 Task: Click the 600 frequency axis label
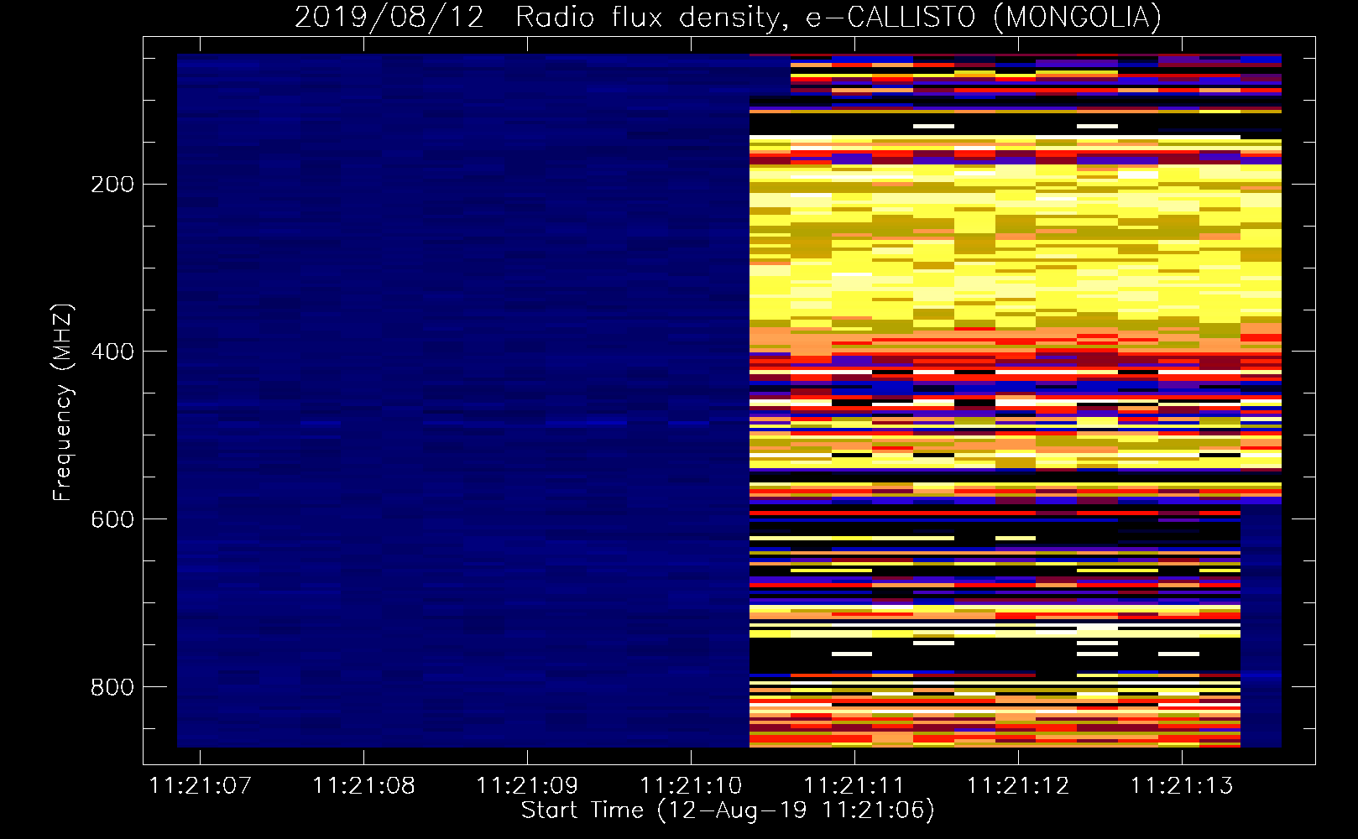point(112,519)
